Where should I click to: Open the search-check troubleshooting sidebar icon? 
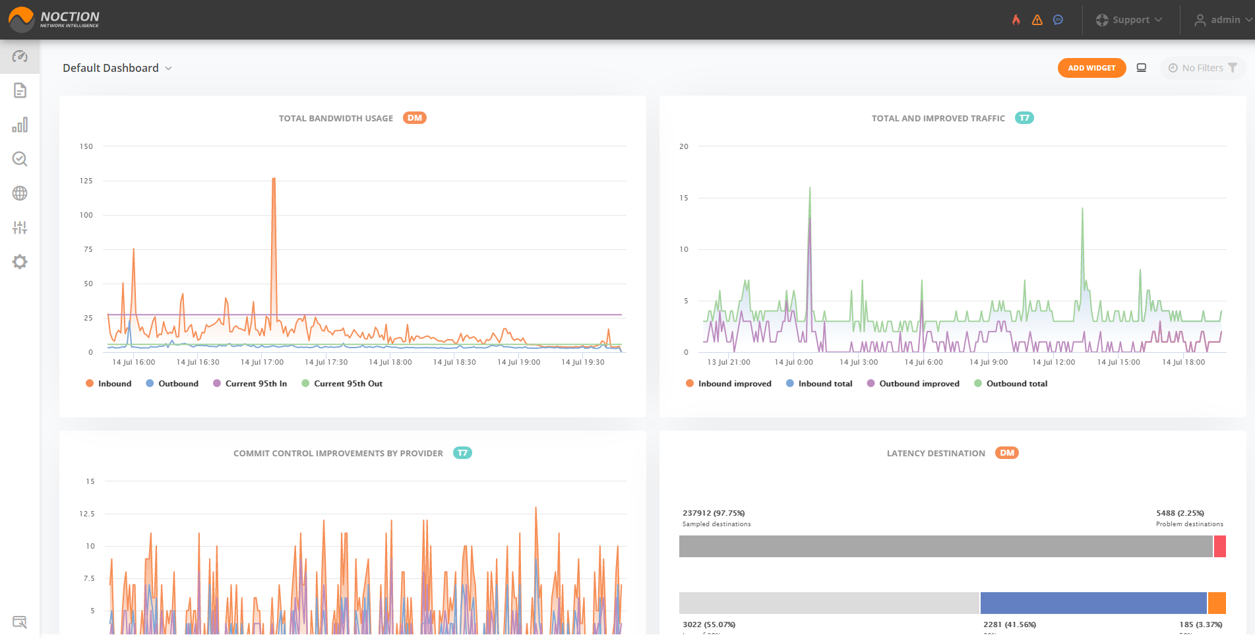click(20, 159)
